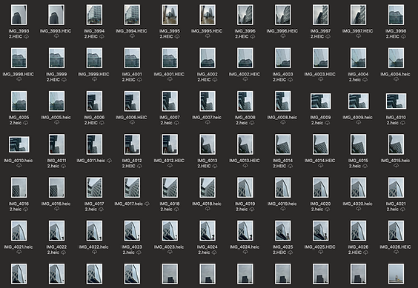
Task: Select landscape thumbnail of IMG_4010.heic
Action: pyautogui.click(x=19, y=144)
